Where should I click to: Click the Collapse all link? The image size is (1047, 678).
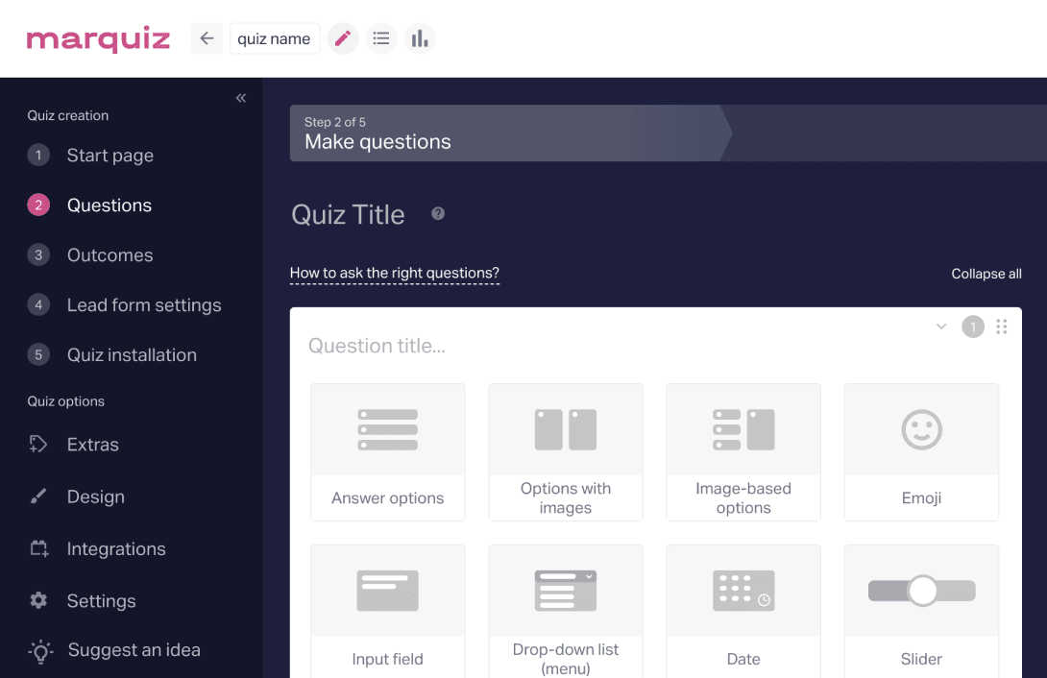(986, 274)
